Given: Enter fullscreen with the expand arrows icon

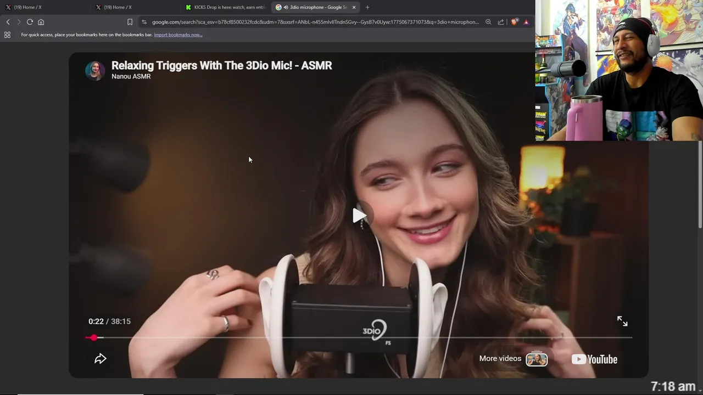Looking at the screenshot, I should pos(622,321).
